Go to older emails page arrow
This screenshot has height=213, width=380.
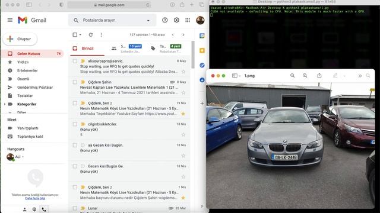pyautogui.click(x=183, y=35)
